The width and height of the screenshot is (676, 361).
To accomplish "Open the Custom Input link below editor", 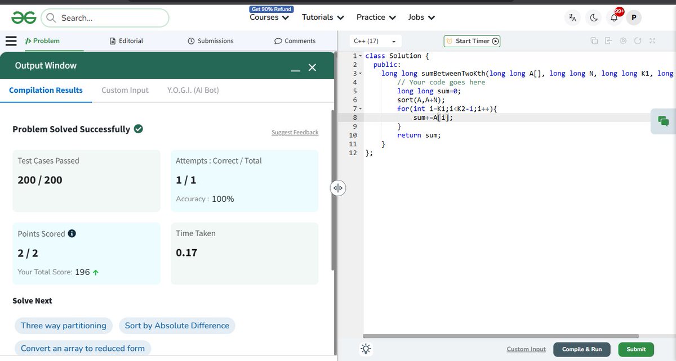I will coord(526,349).
